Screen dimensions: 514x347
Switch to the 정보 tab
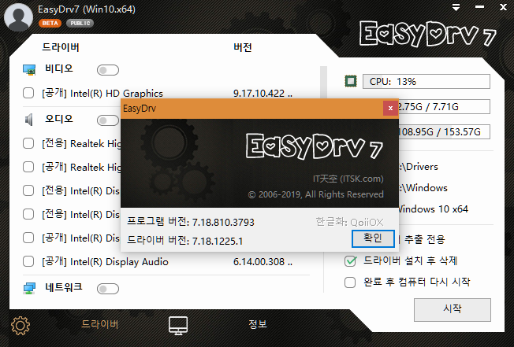point(257,324)
